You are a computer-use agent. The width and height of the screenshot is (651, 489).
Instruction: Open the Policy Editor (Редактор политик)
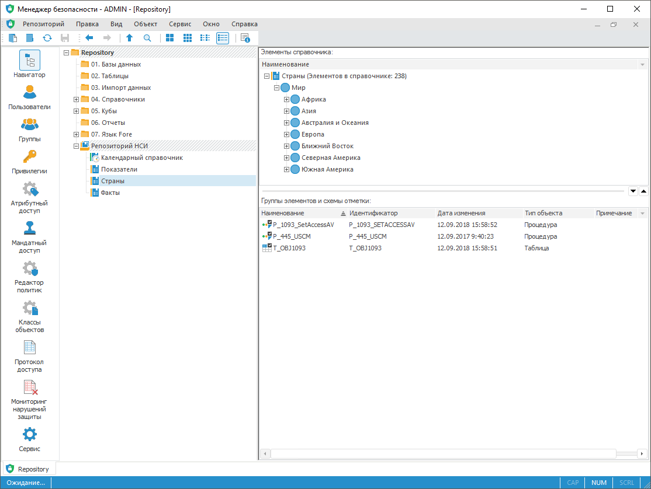(x=29, y=277)
